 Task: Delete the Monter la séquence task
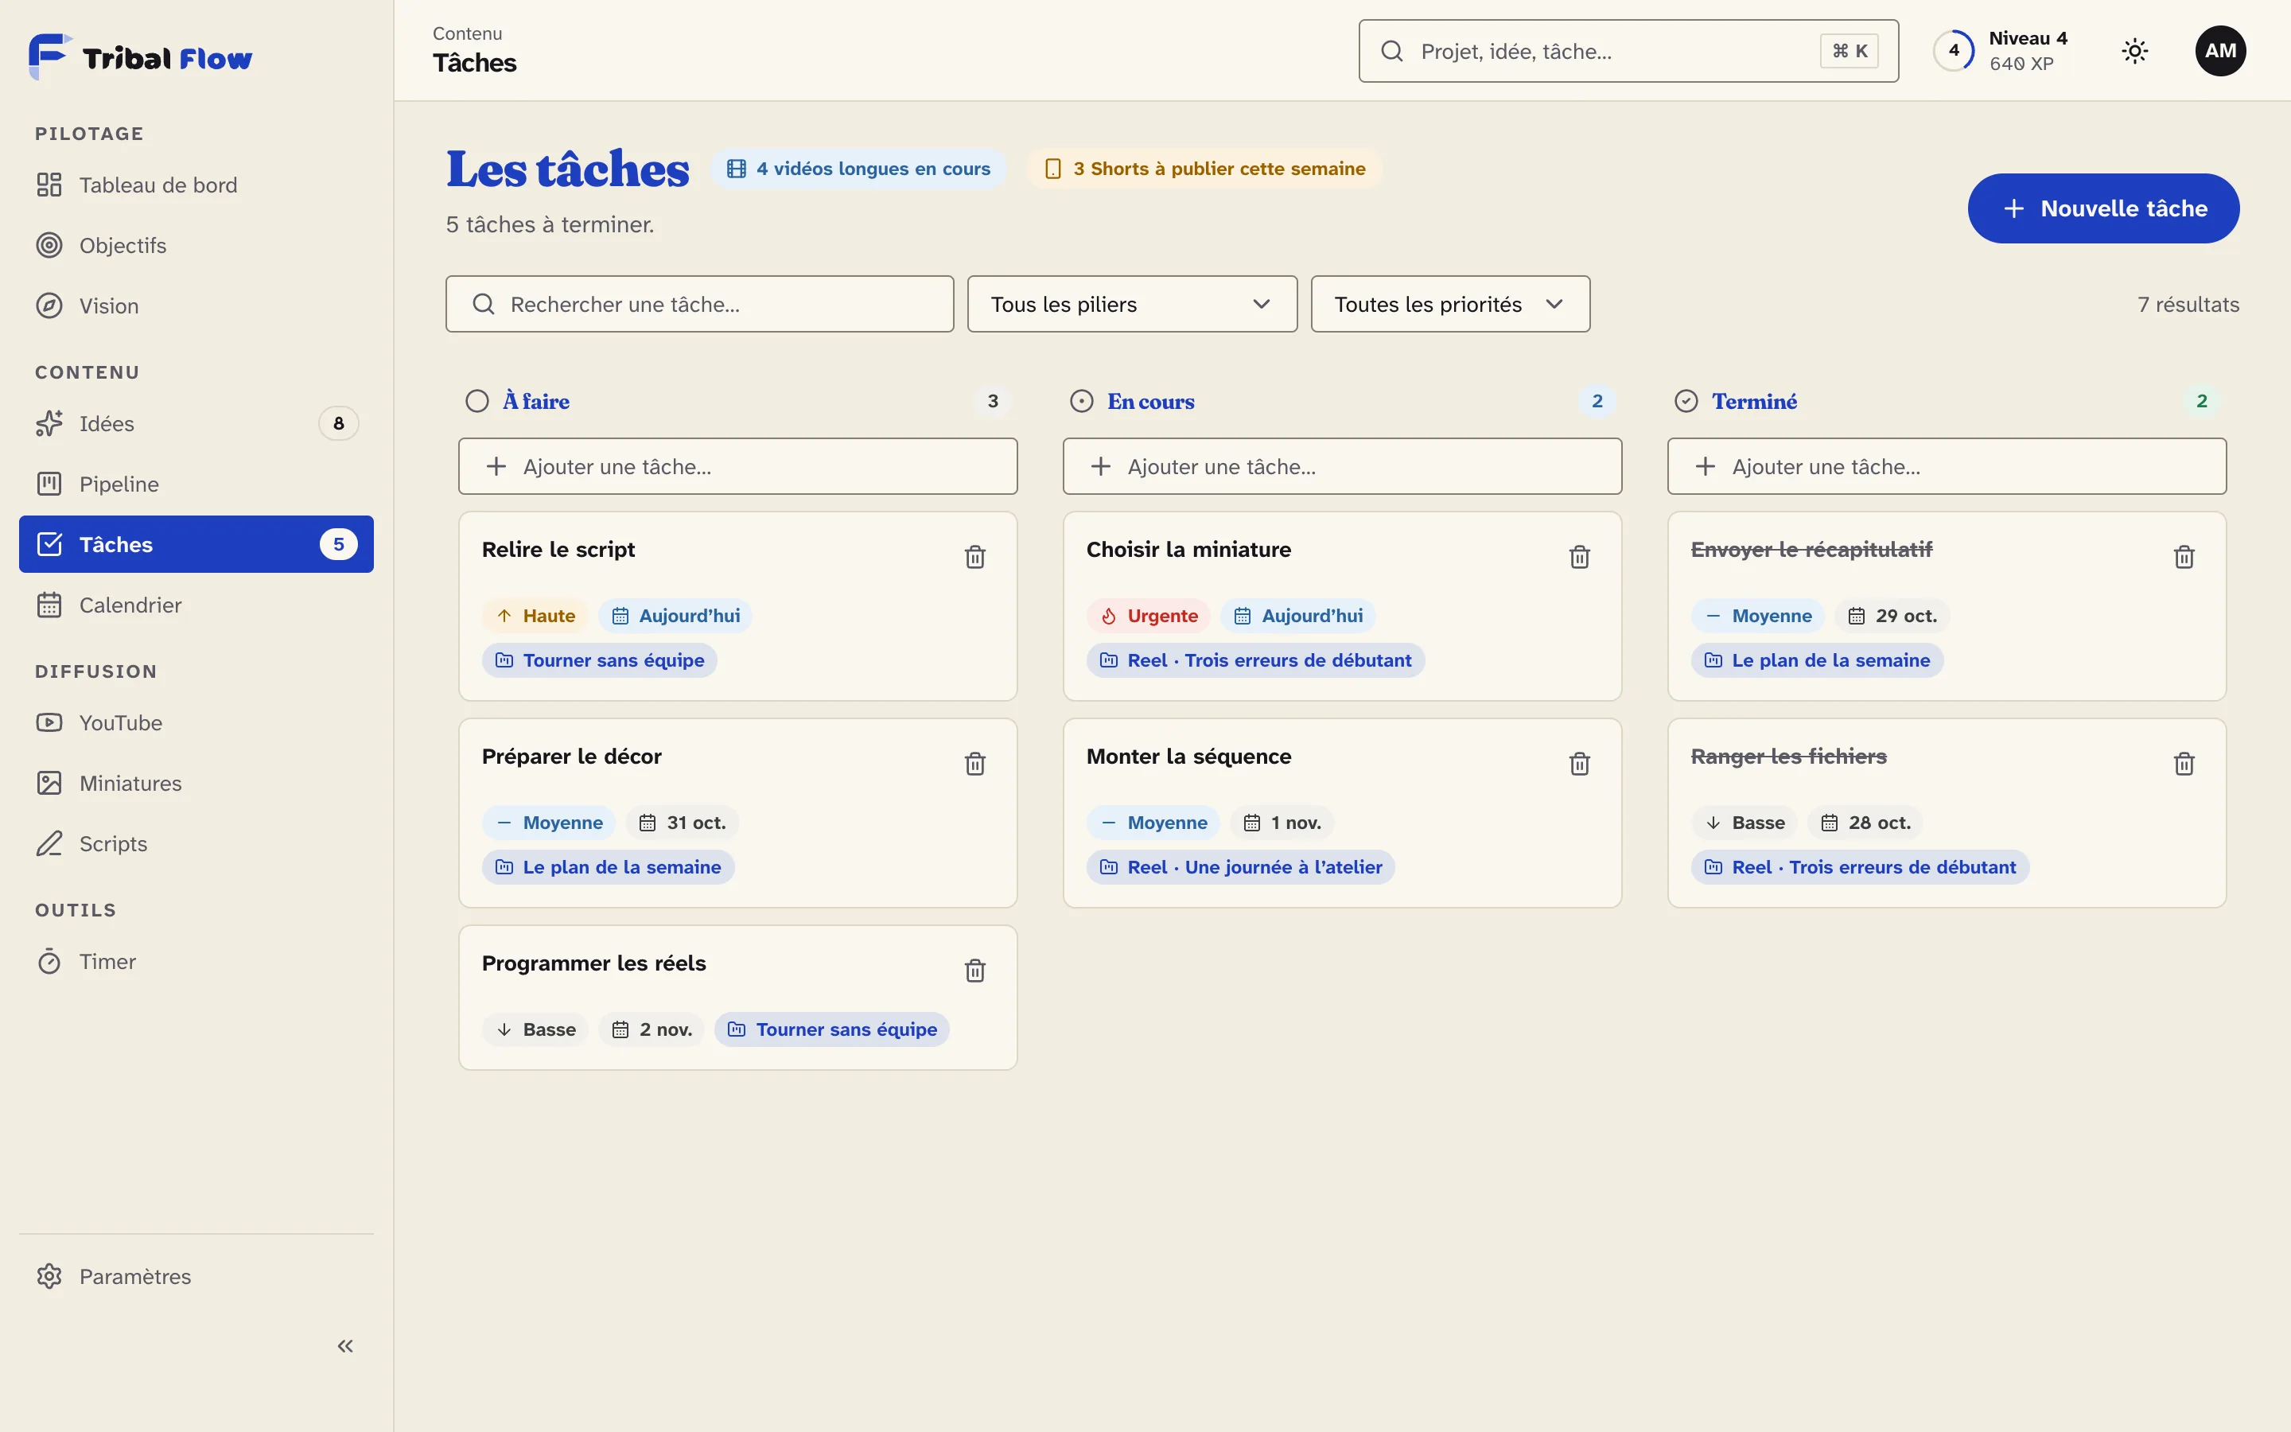(x=1579, y=764)
